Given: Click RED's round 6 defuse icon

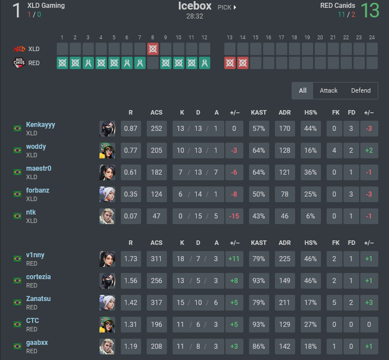Looking at the screenshot, I should (x=127, y=63).
